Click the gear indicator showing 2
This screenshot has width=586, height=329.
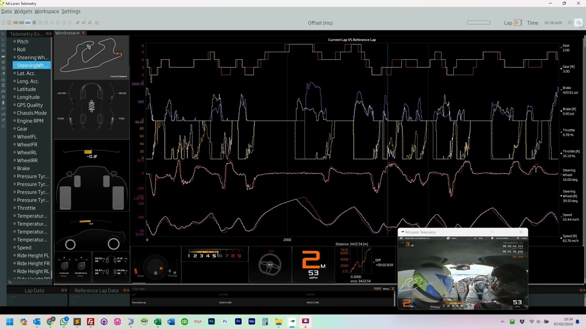pyautogui.click(x=311, y=260)
